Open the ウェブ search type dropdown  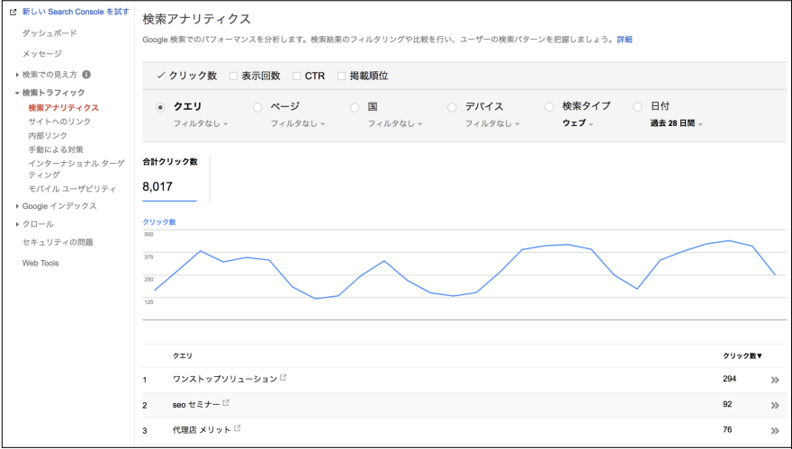click(578, 123)
